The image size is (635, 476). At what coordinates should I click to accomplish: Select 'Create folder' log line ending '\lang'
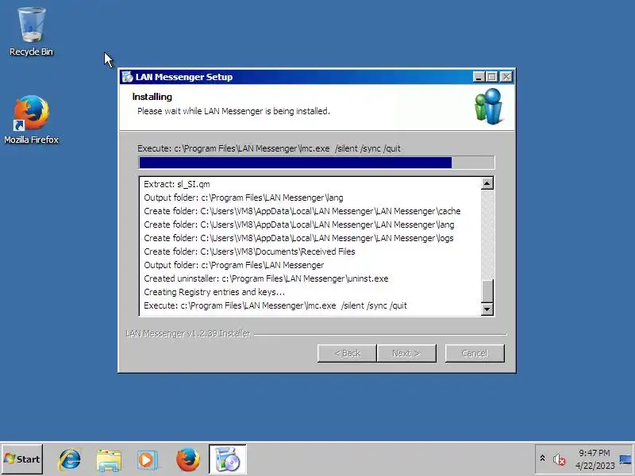(299, 225)
